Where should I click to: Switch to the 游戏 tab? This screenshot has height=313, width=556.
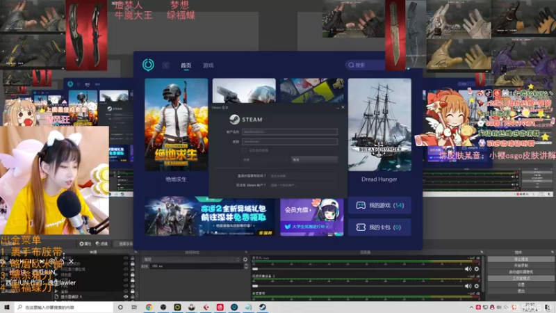[208, 65]
